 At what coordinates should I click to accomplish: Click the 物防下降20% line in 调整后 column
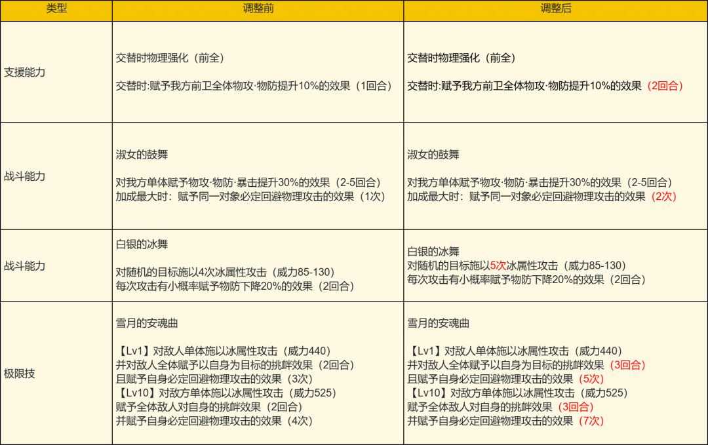click(x=526, y=279)
